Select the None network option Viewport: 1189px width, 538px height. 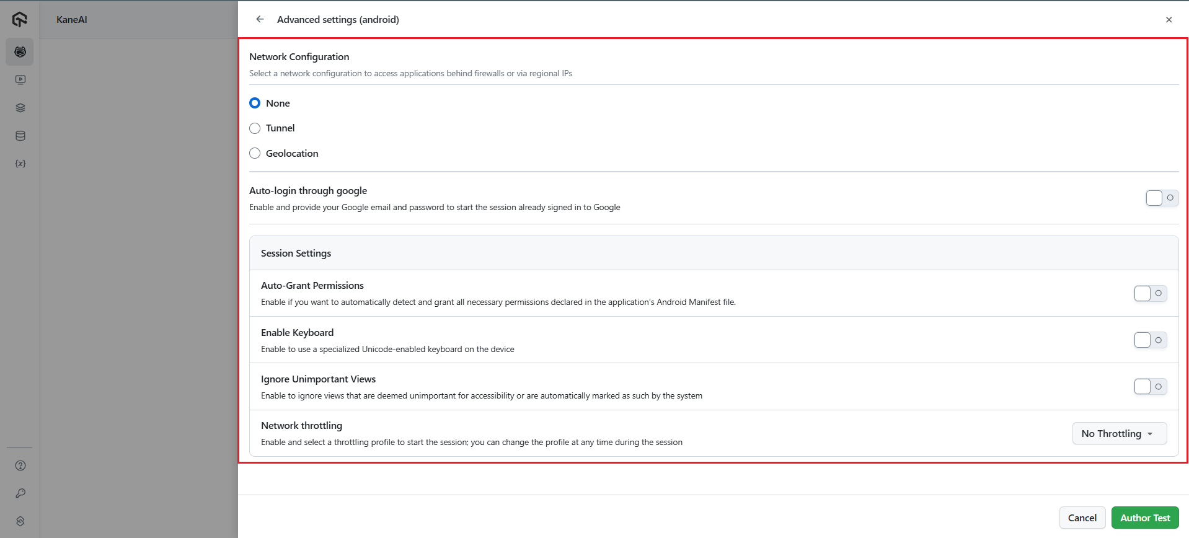[x=255, y=103]
